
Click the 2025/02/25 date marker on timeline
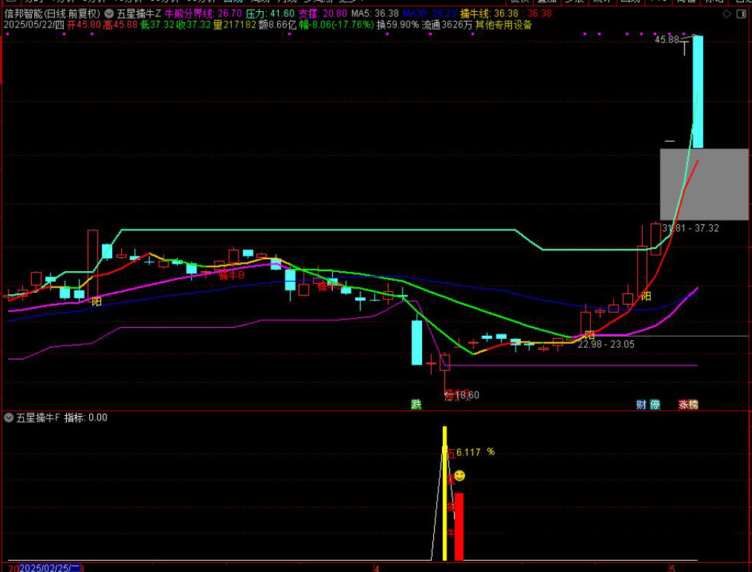49,568
